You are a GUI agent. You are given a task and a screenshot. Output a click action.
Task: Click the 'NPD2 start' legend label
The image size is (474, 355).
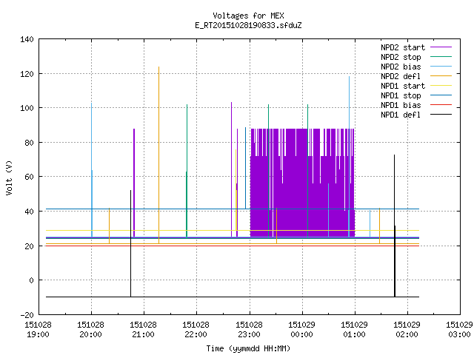tap(403, 47)
